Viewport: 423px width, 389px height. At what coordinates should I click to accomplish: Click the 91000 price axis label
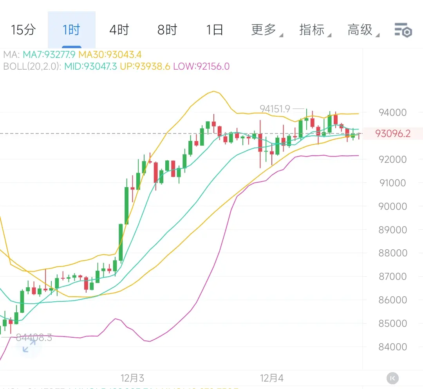393,183
